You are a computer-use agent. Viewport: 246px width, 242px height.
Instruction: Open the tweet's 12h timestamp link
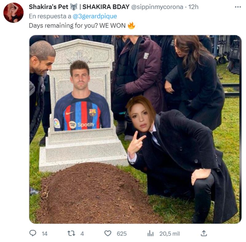(x=194, y=7)
